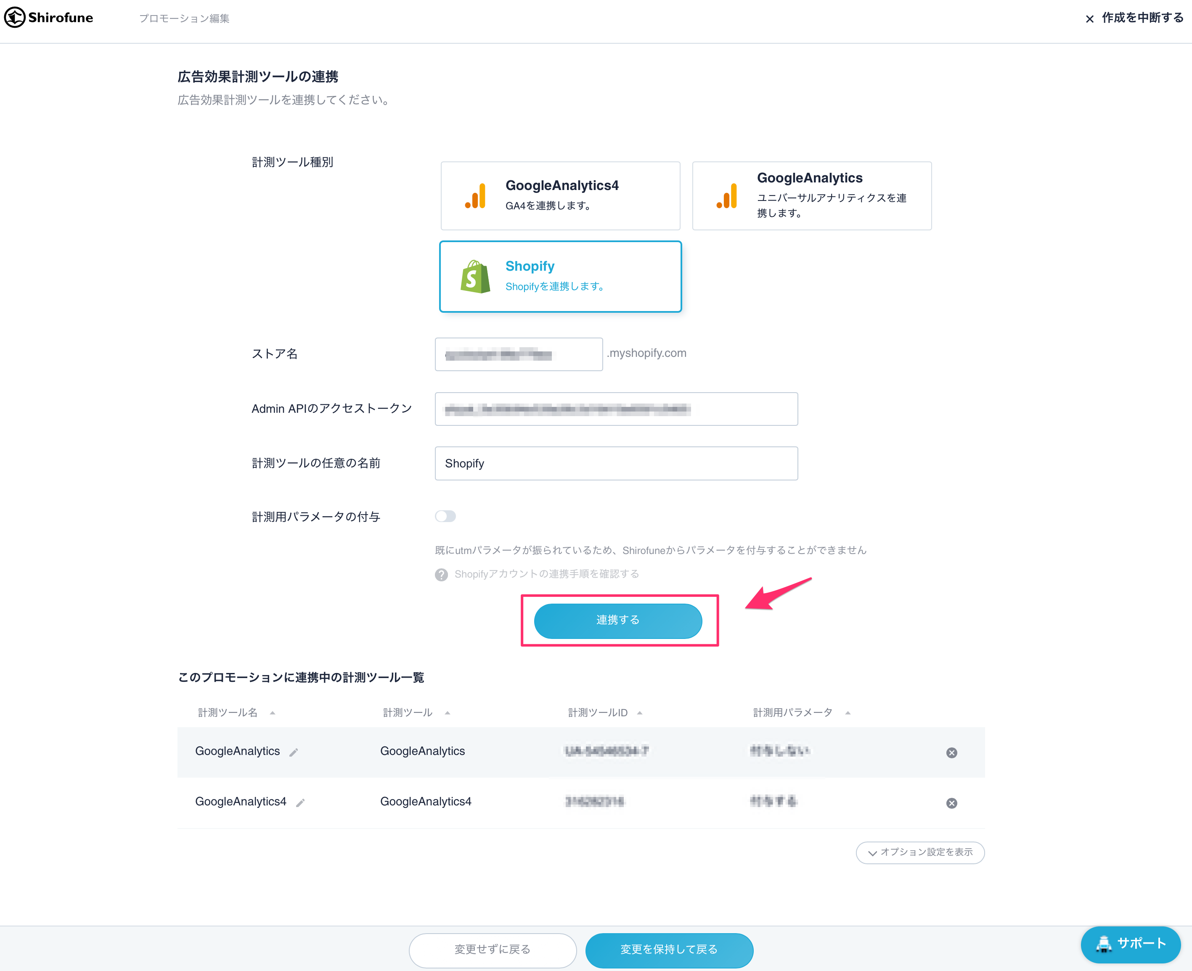1192x971 pixels.
Task: Click the .myshopify.com suffix text
Action: pos(646,353)
